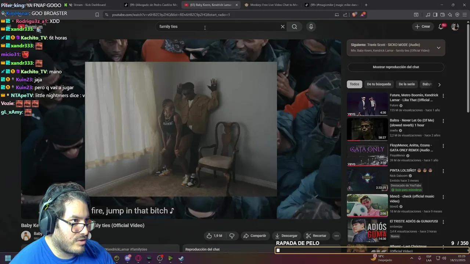Clear the YouTube search box text
The width and height of the screenshot is (470, 264).
[x=283, y=26]
